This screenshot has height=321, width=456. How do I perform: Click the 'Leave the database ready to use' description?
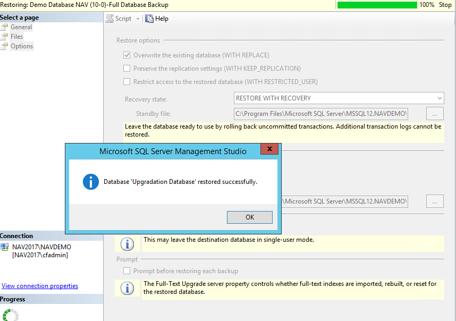[283, 131]
